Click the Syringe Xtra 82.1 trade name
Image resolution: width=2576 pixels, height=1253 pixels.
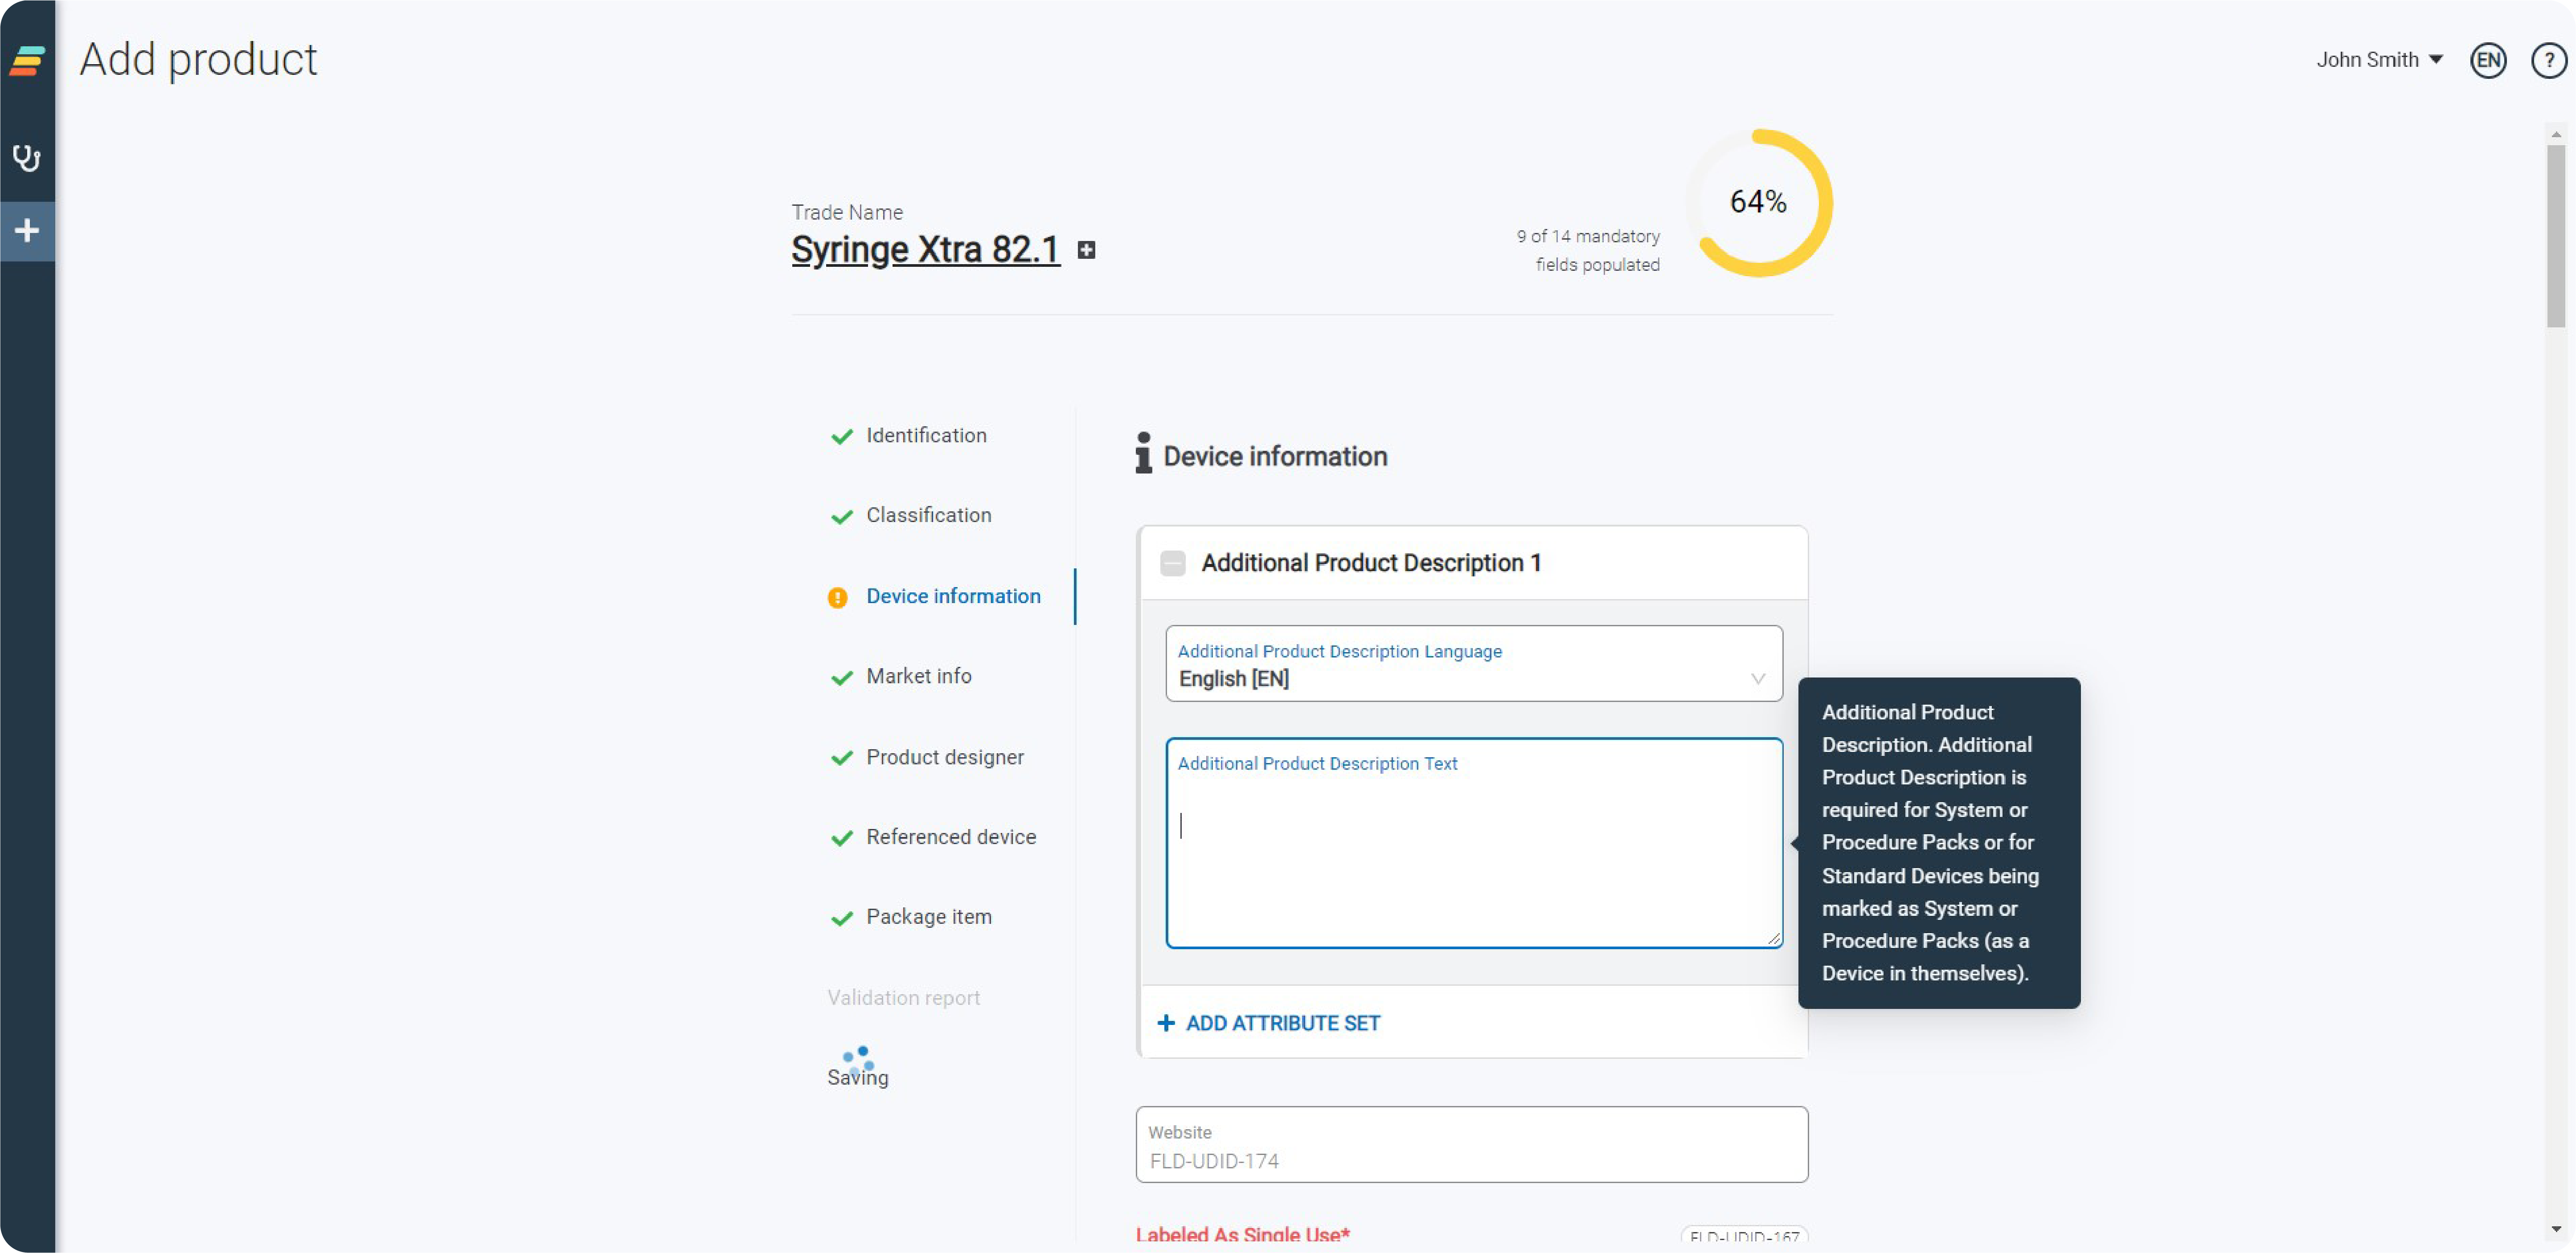(x=925, y=249)
